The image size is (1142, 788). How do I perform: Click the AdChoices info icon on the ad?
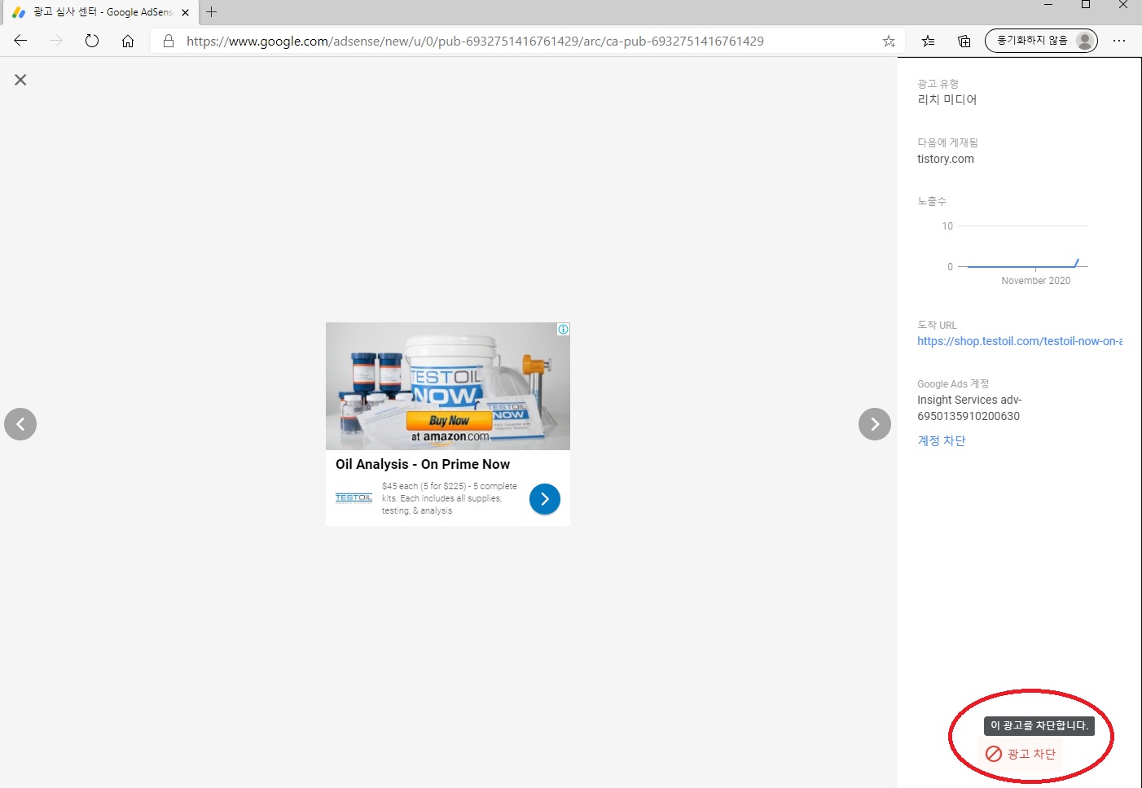(563, 330)
